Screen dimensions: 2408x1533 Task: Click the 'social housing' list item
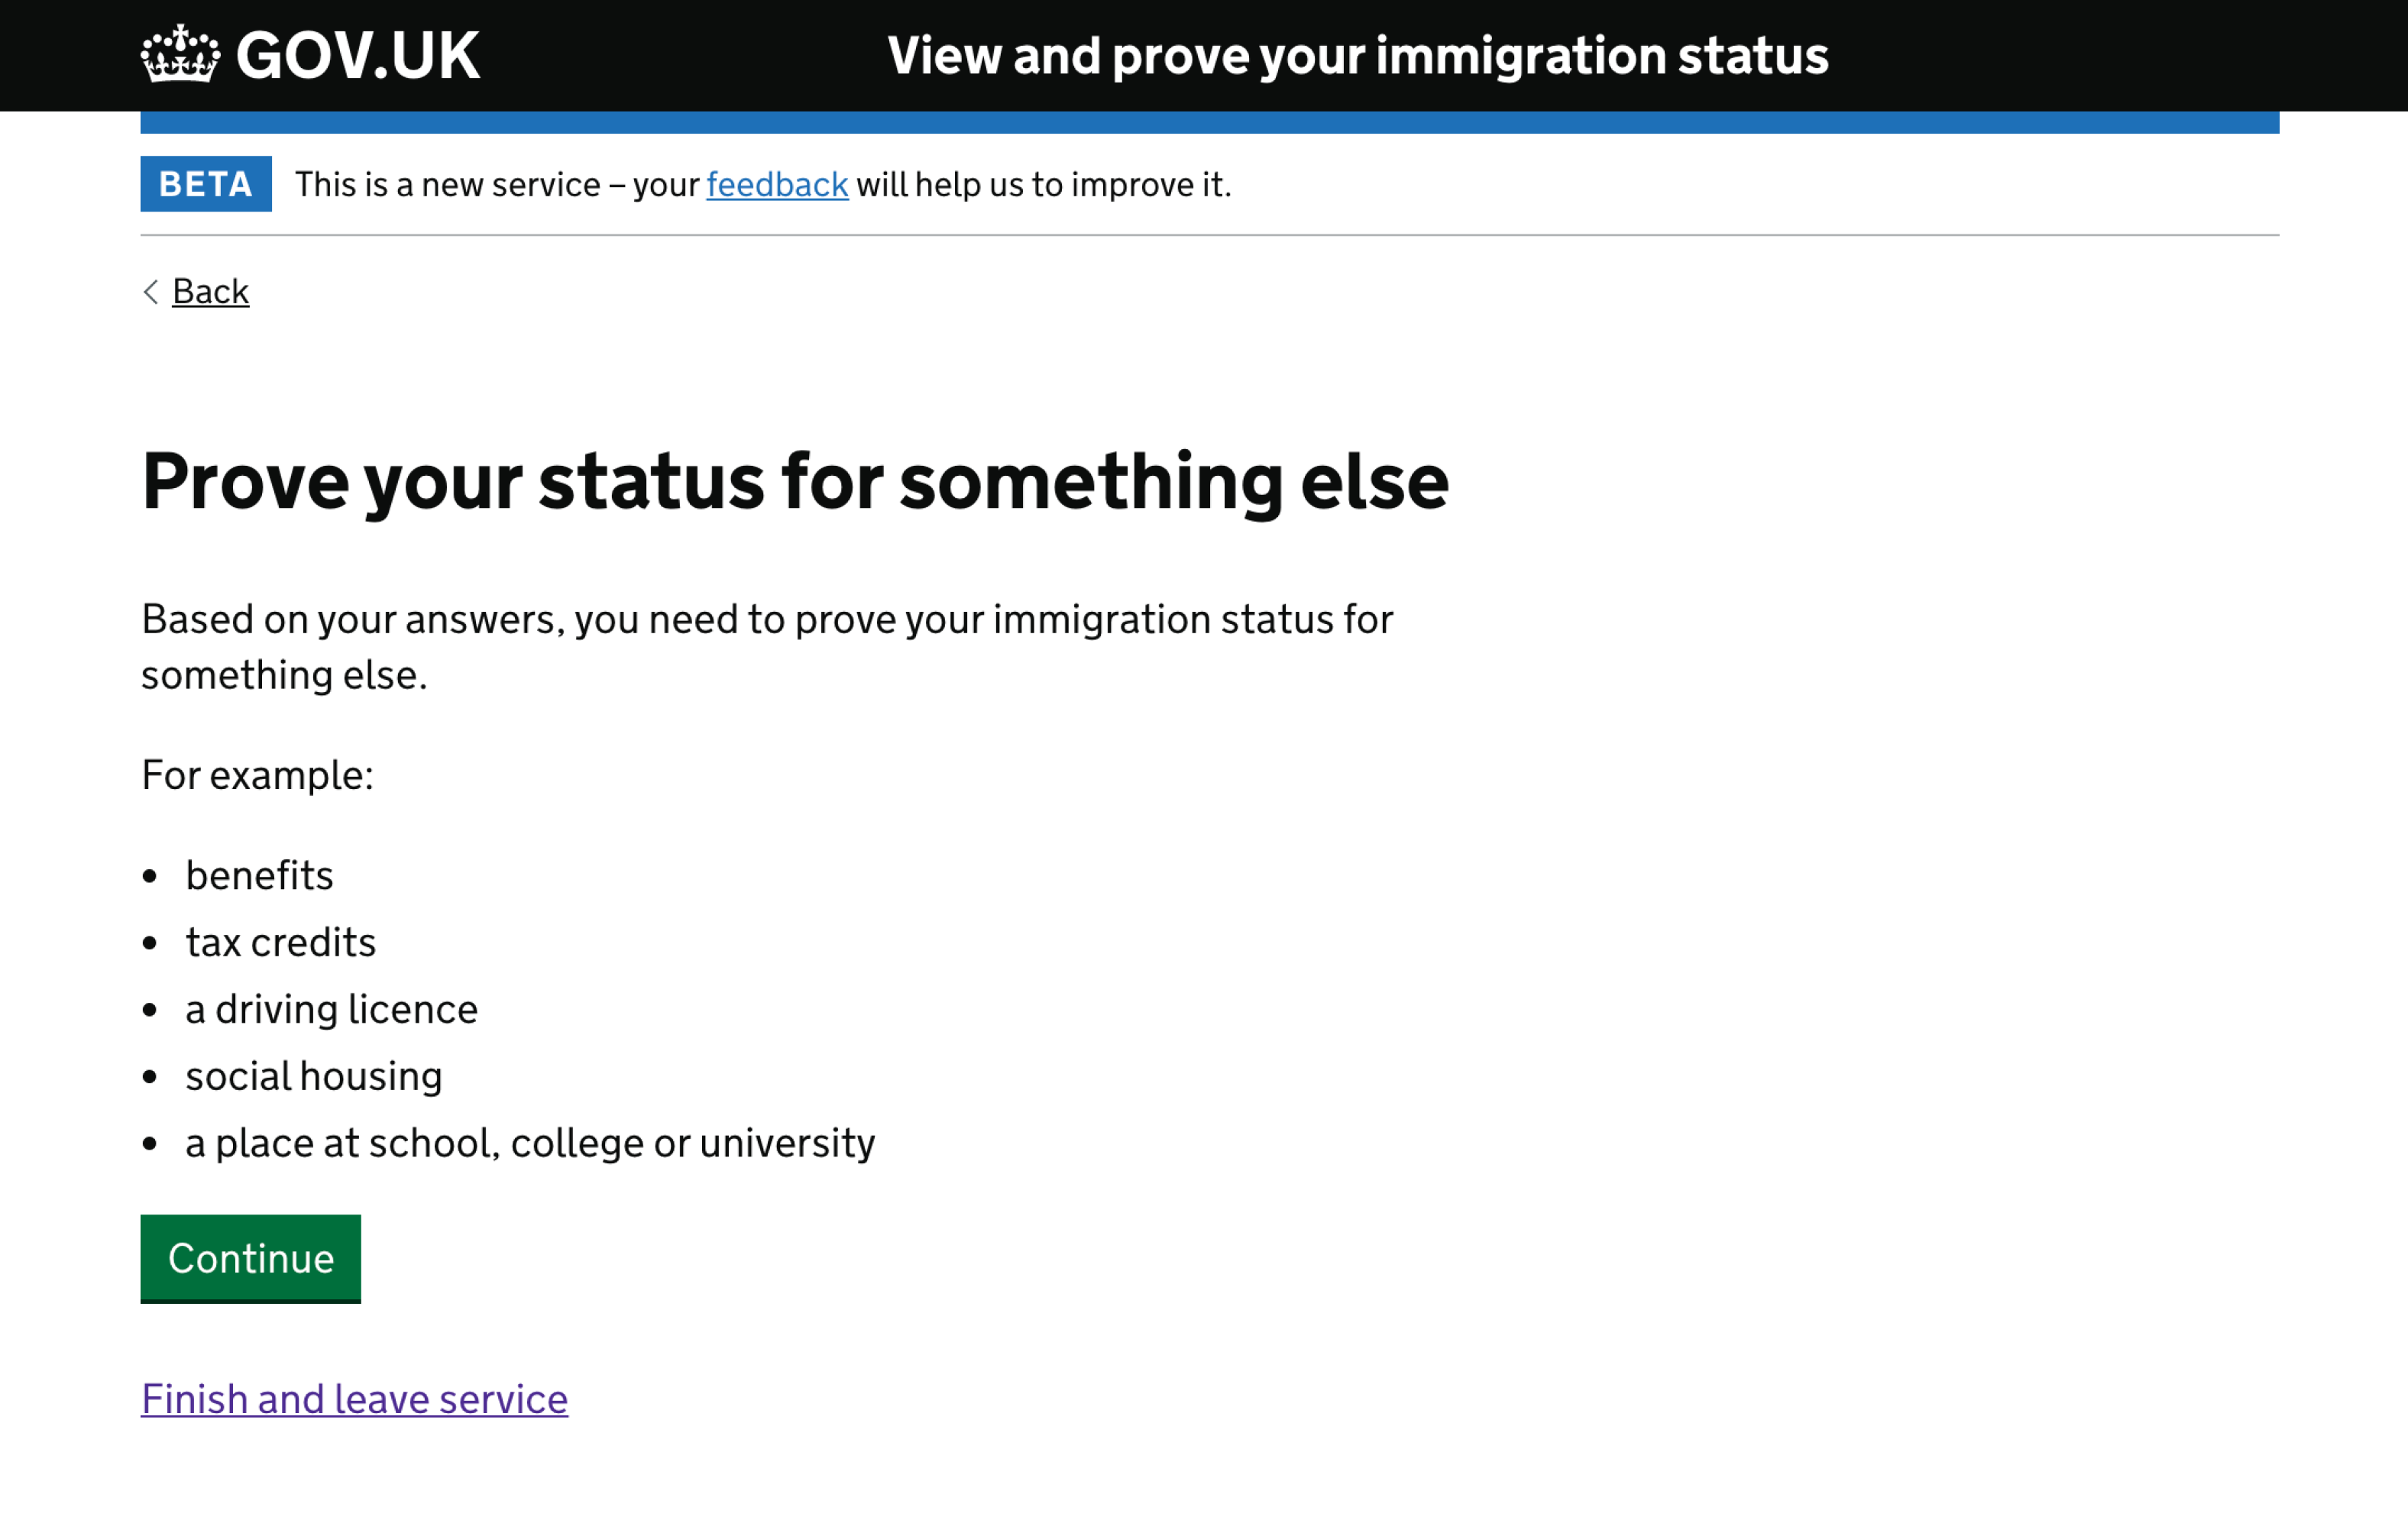[314, 1076]
